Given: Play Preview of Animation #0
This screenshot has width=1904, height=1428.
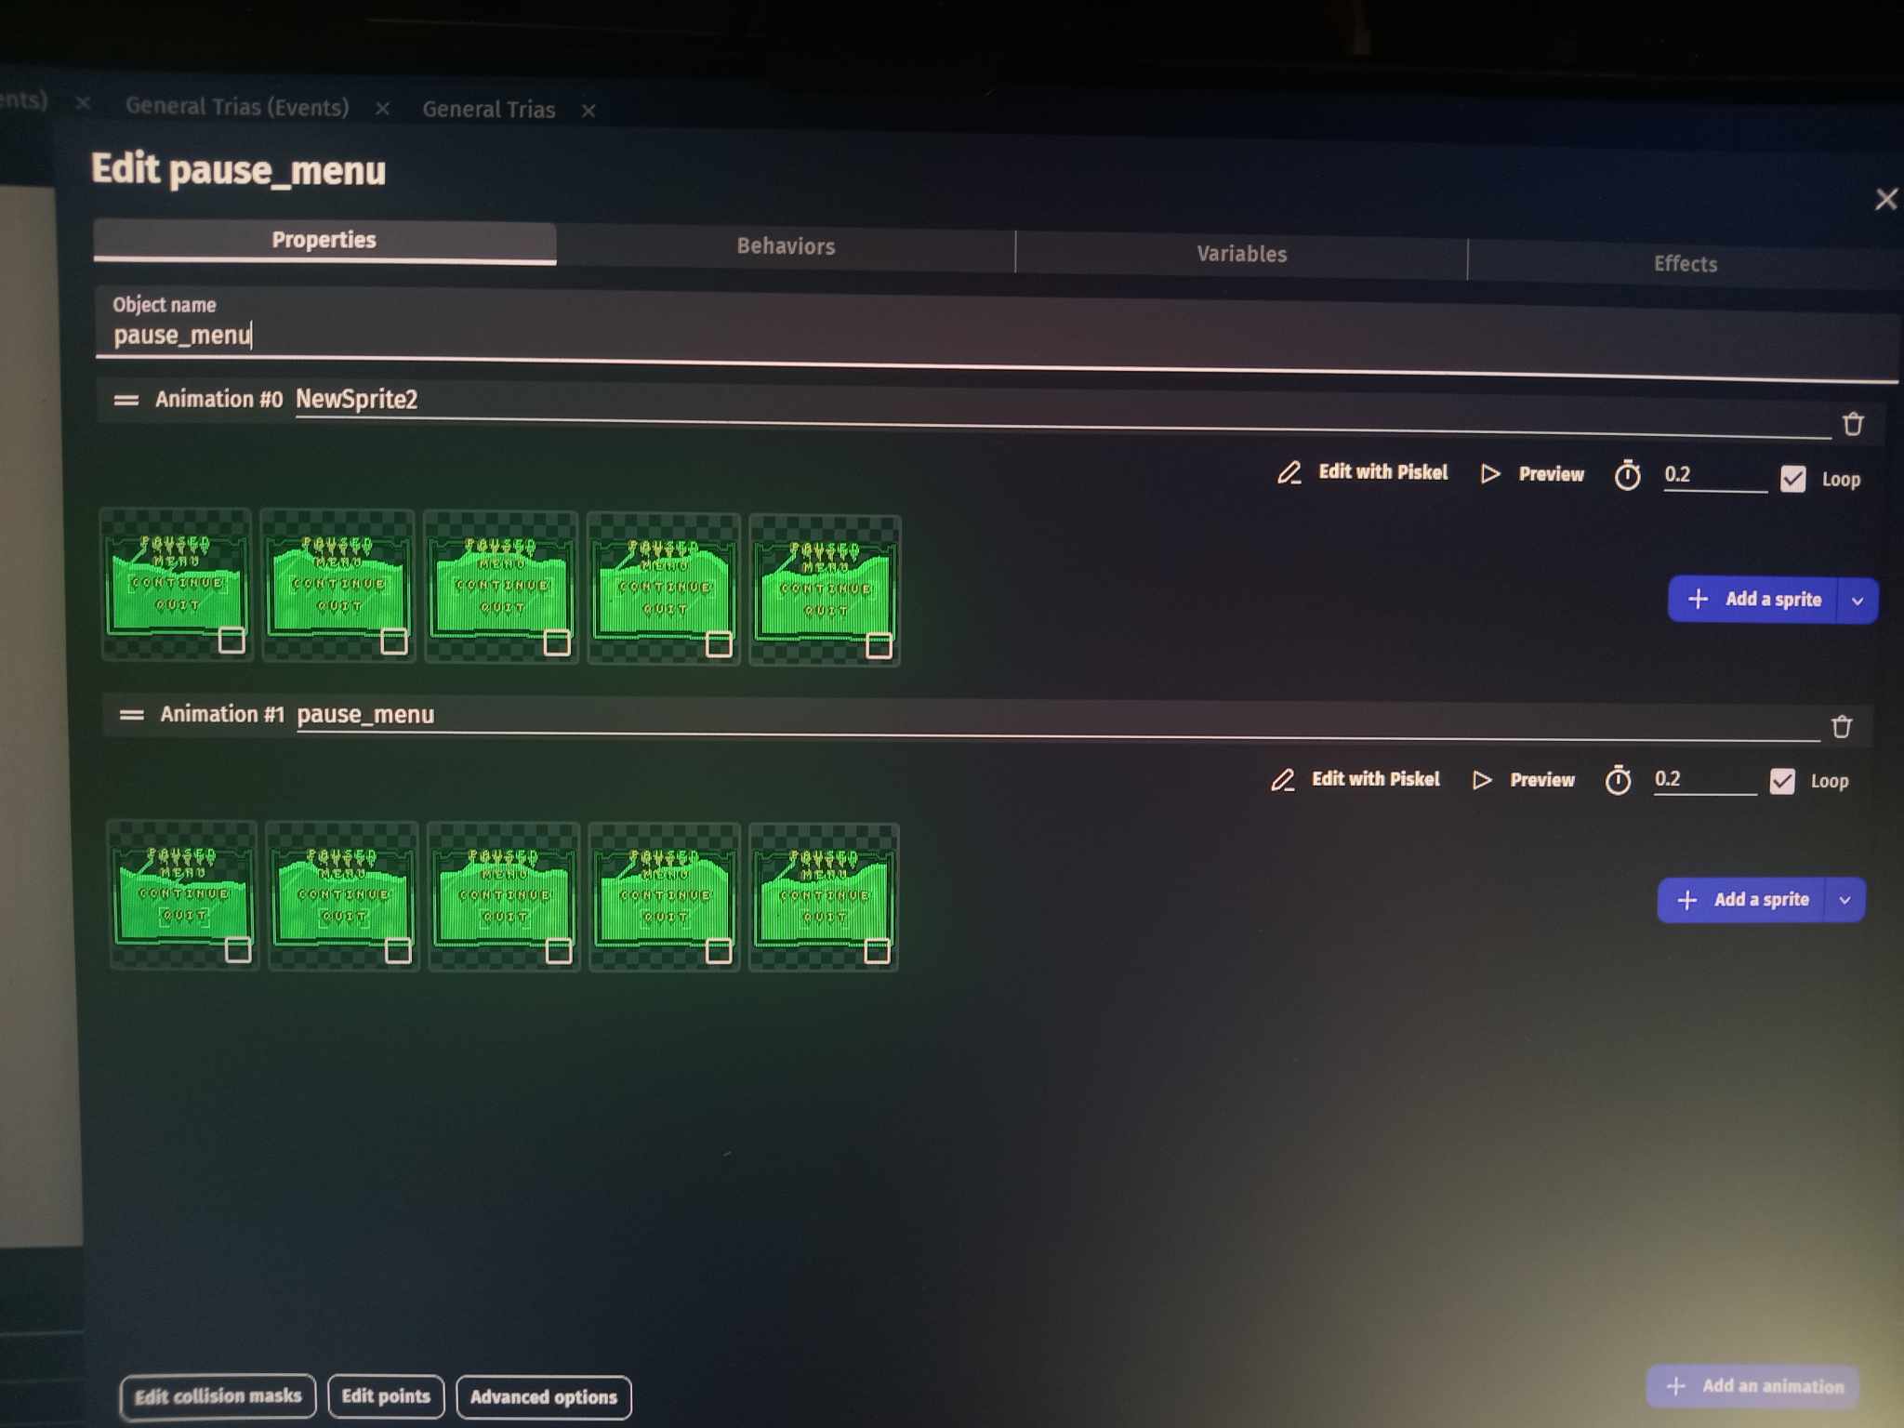Looking at the screenshot, I should coord(1532,474).
